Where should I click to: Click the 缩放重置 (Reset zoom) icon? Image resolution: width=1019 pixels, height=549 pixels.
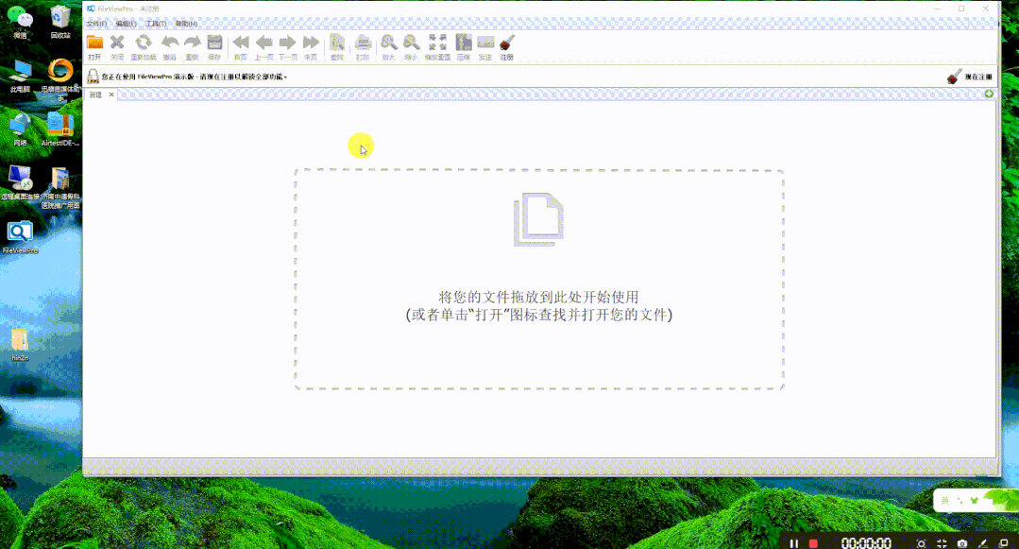[437, 43]
